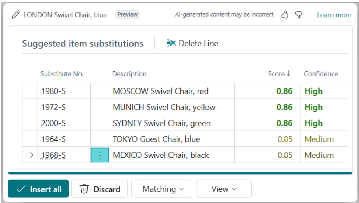Click the Delete Line icon
359x203 pixels.
tap(171, 43)
